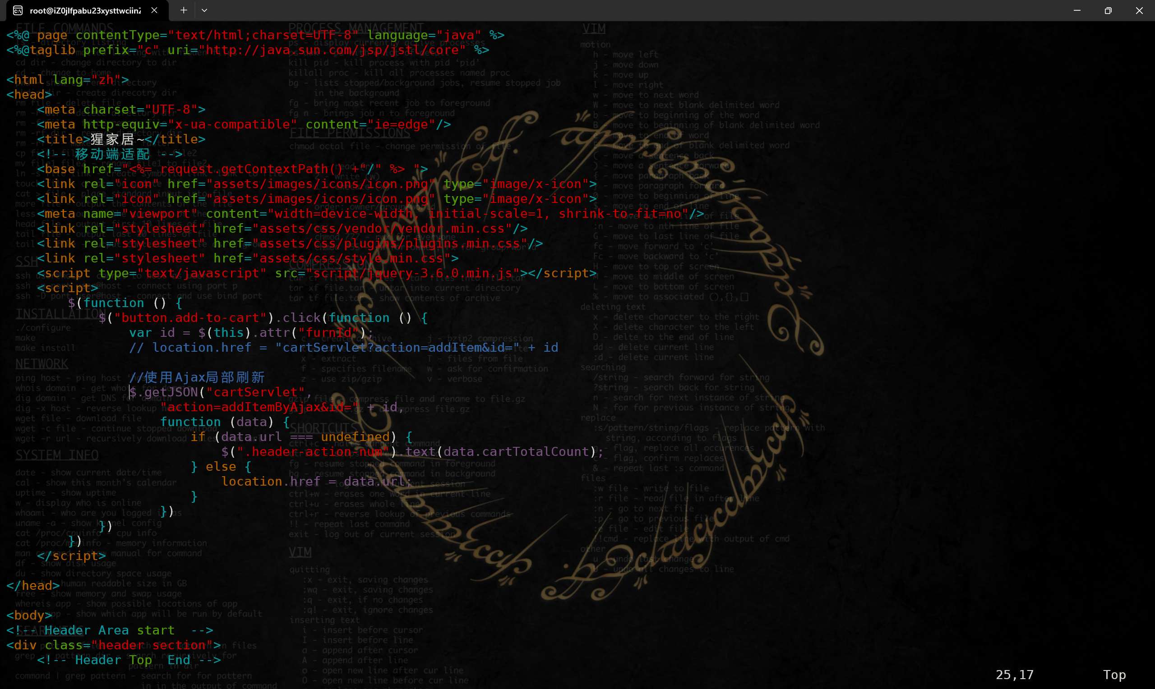Minimize the terminal window
1155x689 pixels.
pyautogui.click(x=1077, y=10)
